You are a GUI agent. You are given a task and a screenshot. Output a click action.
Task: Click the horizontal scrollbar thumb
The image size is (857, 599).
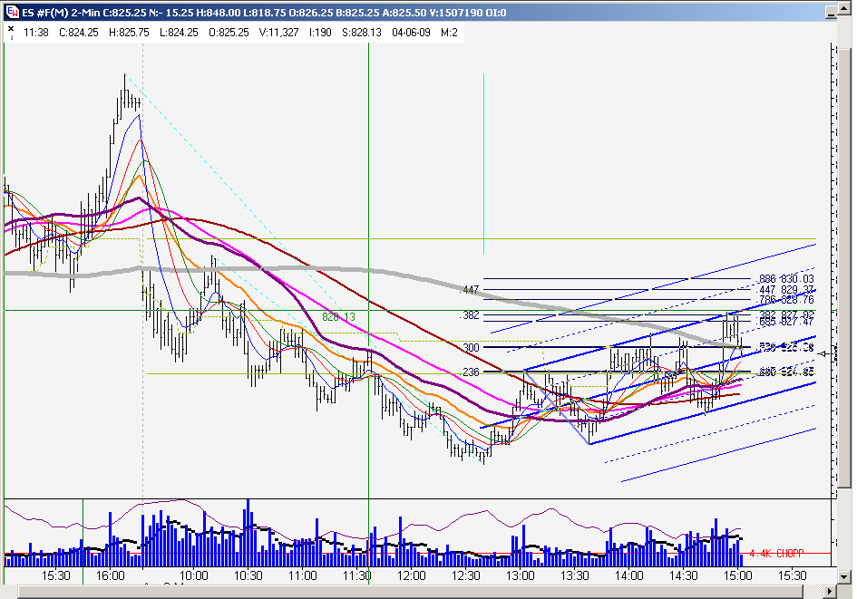tap(411, 591)
